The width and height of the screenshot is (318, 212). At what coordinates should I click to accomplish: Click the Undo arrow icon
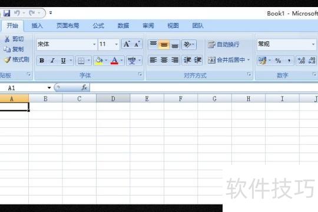pos(17,13)
